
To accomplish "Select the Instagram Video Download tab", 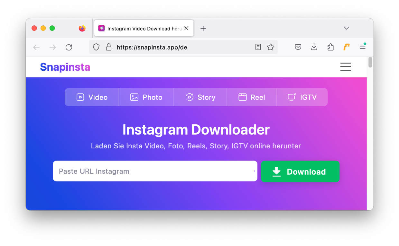I will (x=144, y=28).
